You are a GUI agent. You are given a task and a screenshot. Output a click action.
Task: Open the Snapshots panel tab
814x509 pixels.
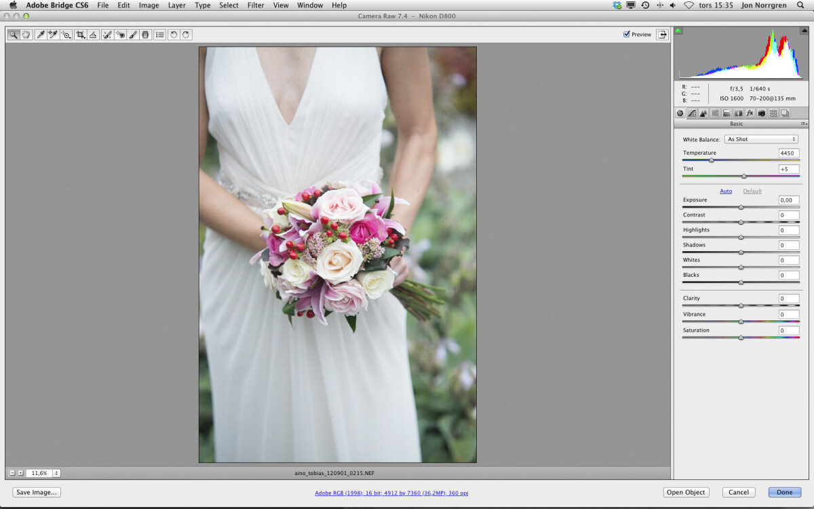(785, 113)
